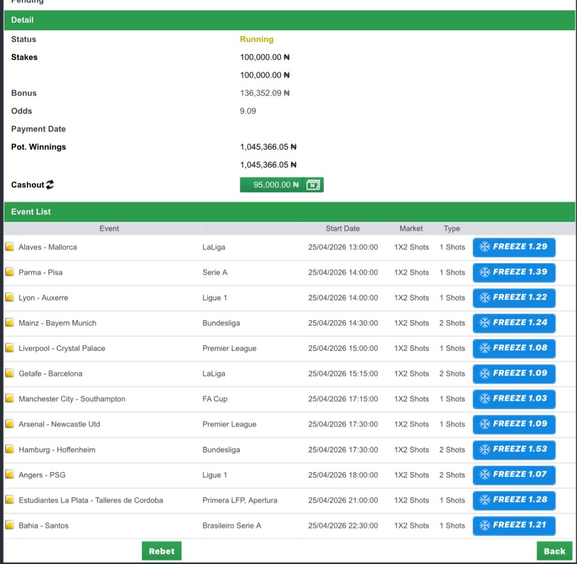Freeze odds 1.53 for Hamburg - Hoffenheim
Viewport: 577px width, 564px height.
(x=514, y=450)
